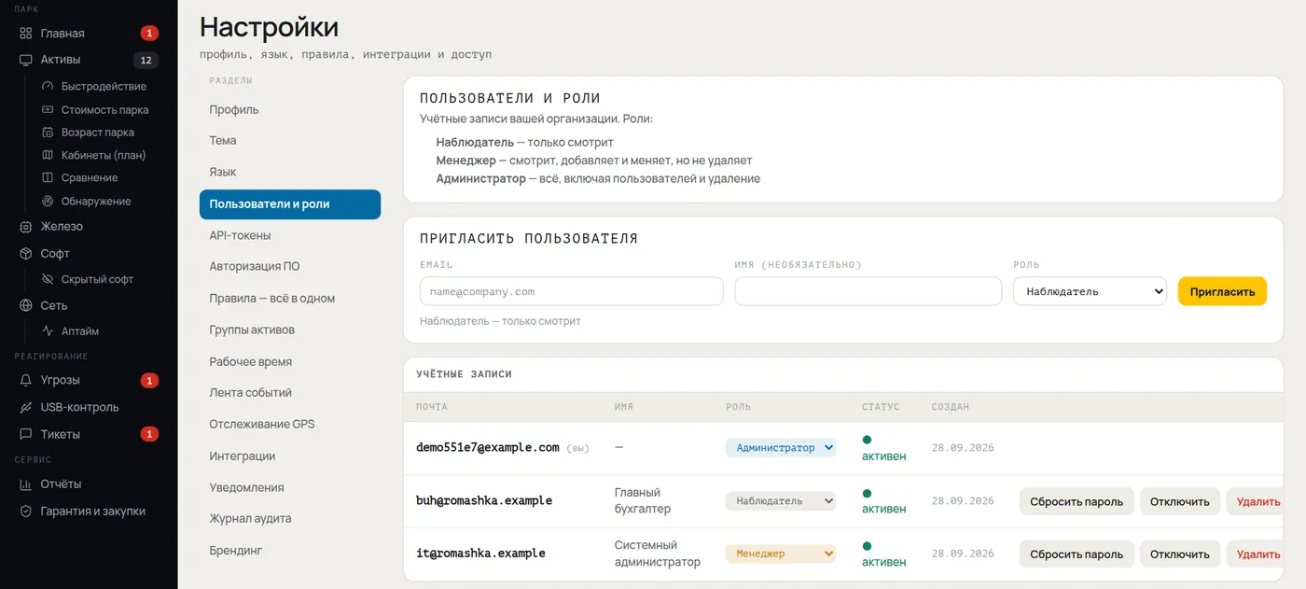Open the API-токены settings section
The image size is (1306, 589).
coord(290,235)
